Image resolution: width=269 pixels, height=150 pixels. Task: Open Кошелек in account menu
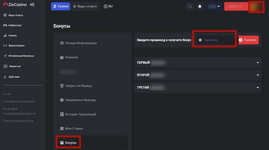coord(71,57)
